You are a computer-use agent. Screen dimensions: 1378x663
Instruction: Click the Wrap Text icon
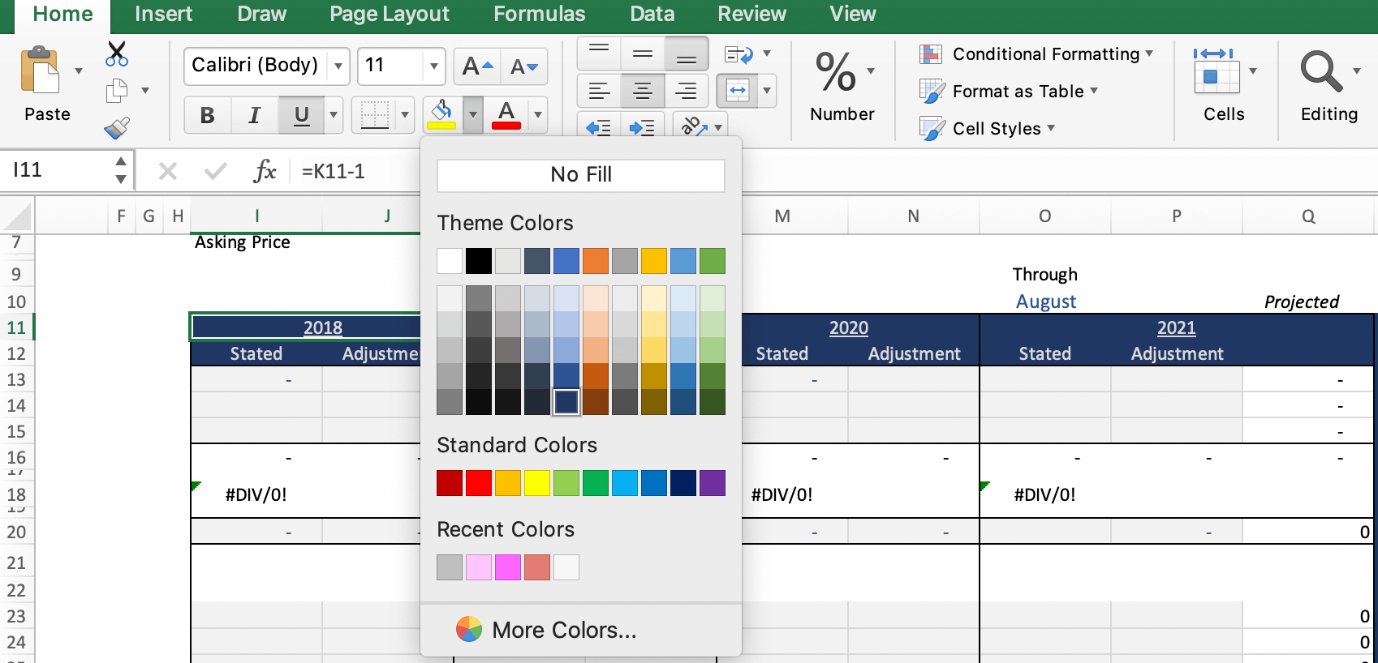coord(739,54)
